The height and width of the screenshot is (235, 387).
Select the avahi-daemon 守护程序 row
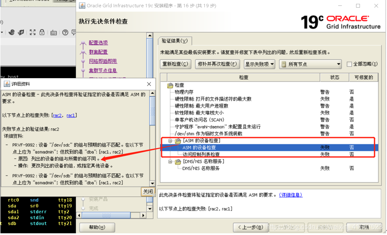tap(269, 126)
